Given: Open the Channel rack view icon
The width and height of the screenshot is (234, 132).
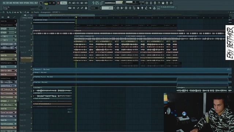Looking at the screenshot, I should click(126, 8).
